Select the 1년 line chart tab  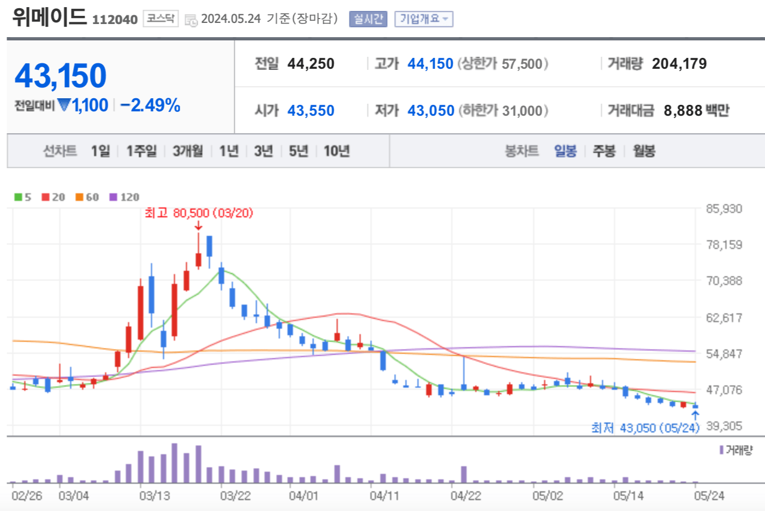coord(229,151)
